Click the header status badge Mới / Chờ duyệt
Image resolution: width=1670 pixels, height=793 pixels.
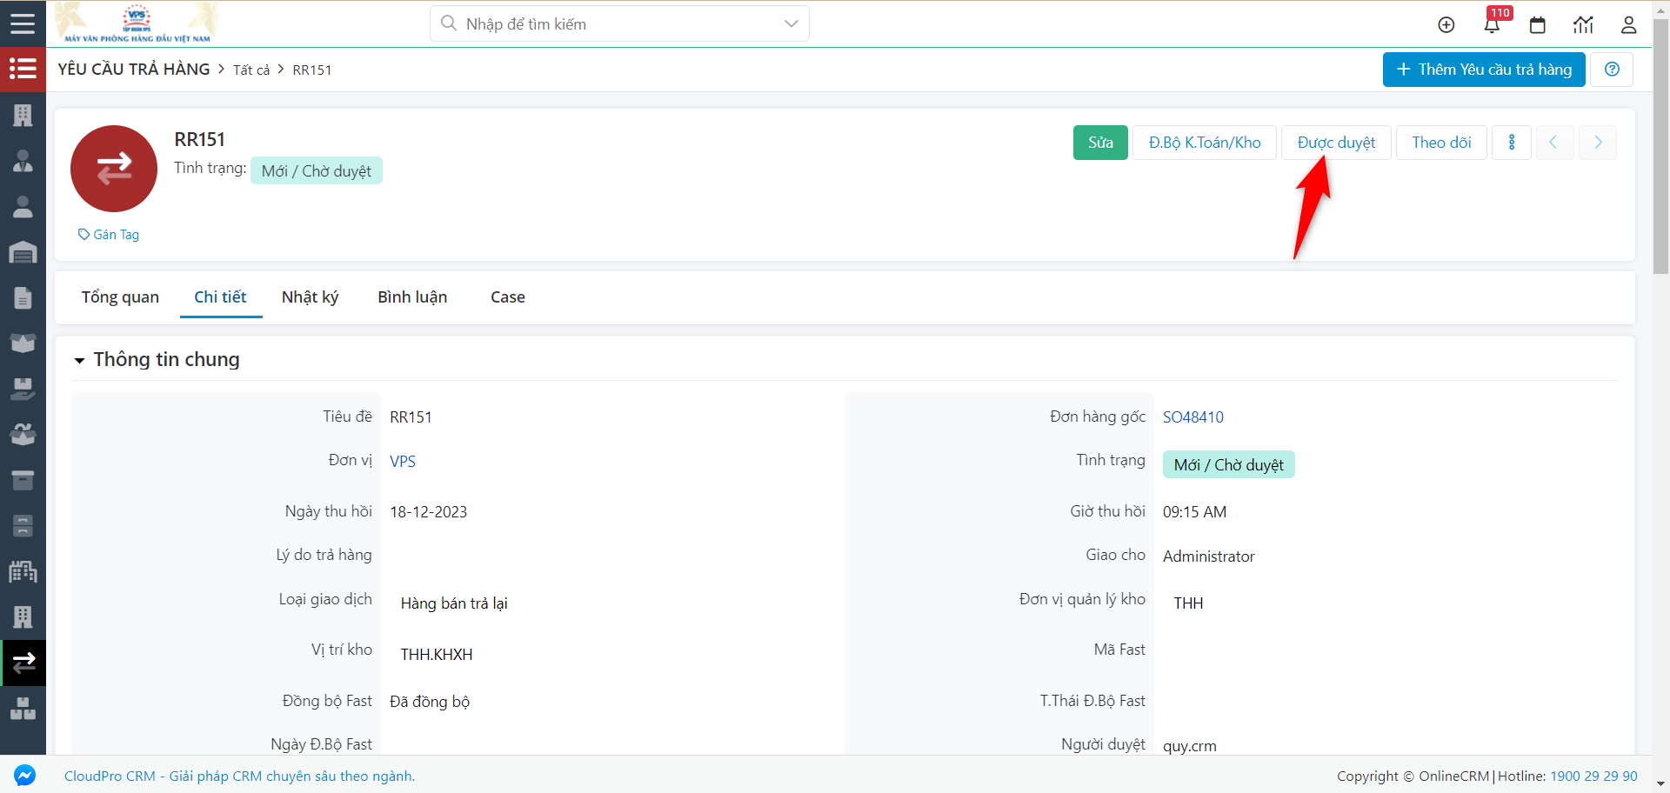(x=317, y=171)
